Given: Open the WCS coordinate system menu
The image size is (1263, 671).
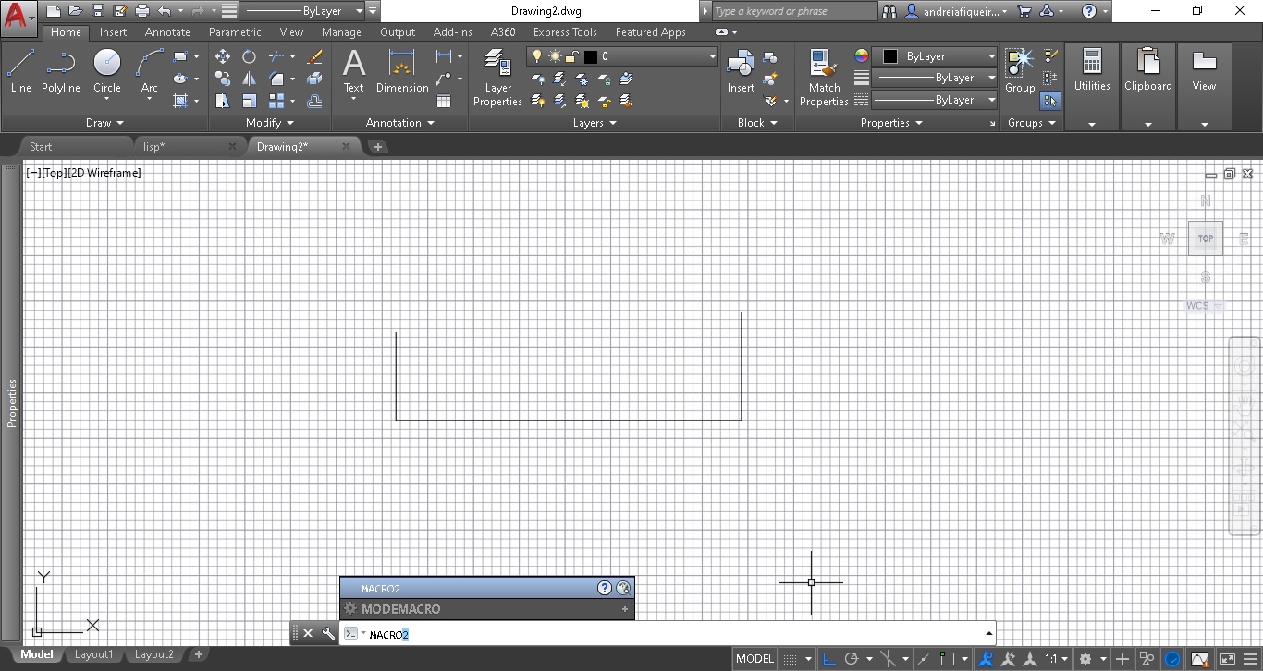Looking at the screenshot, I should tap(1205, 306).
